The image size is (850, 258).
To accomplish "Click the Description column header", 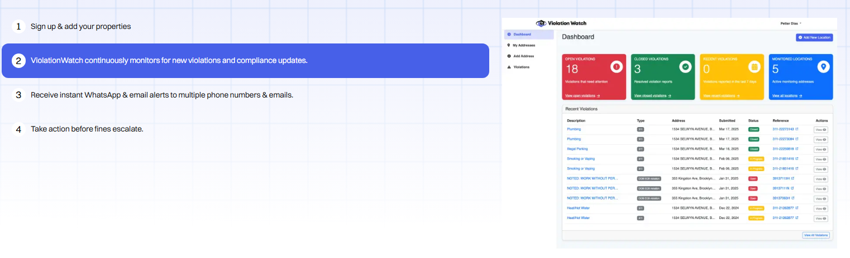I will 577,120.
